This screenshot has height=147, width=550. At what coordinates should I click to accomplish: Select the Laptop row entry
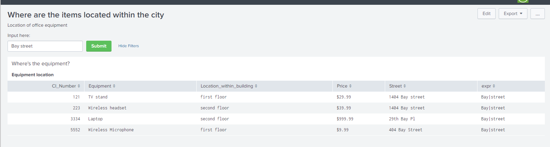95,119
